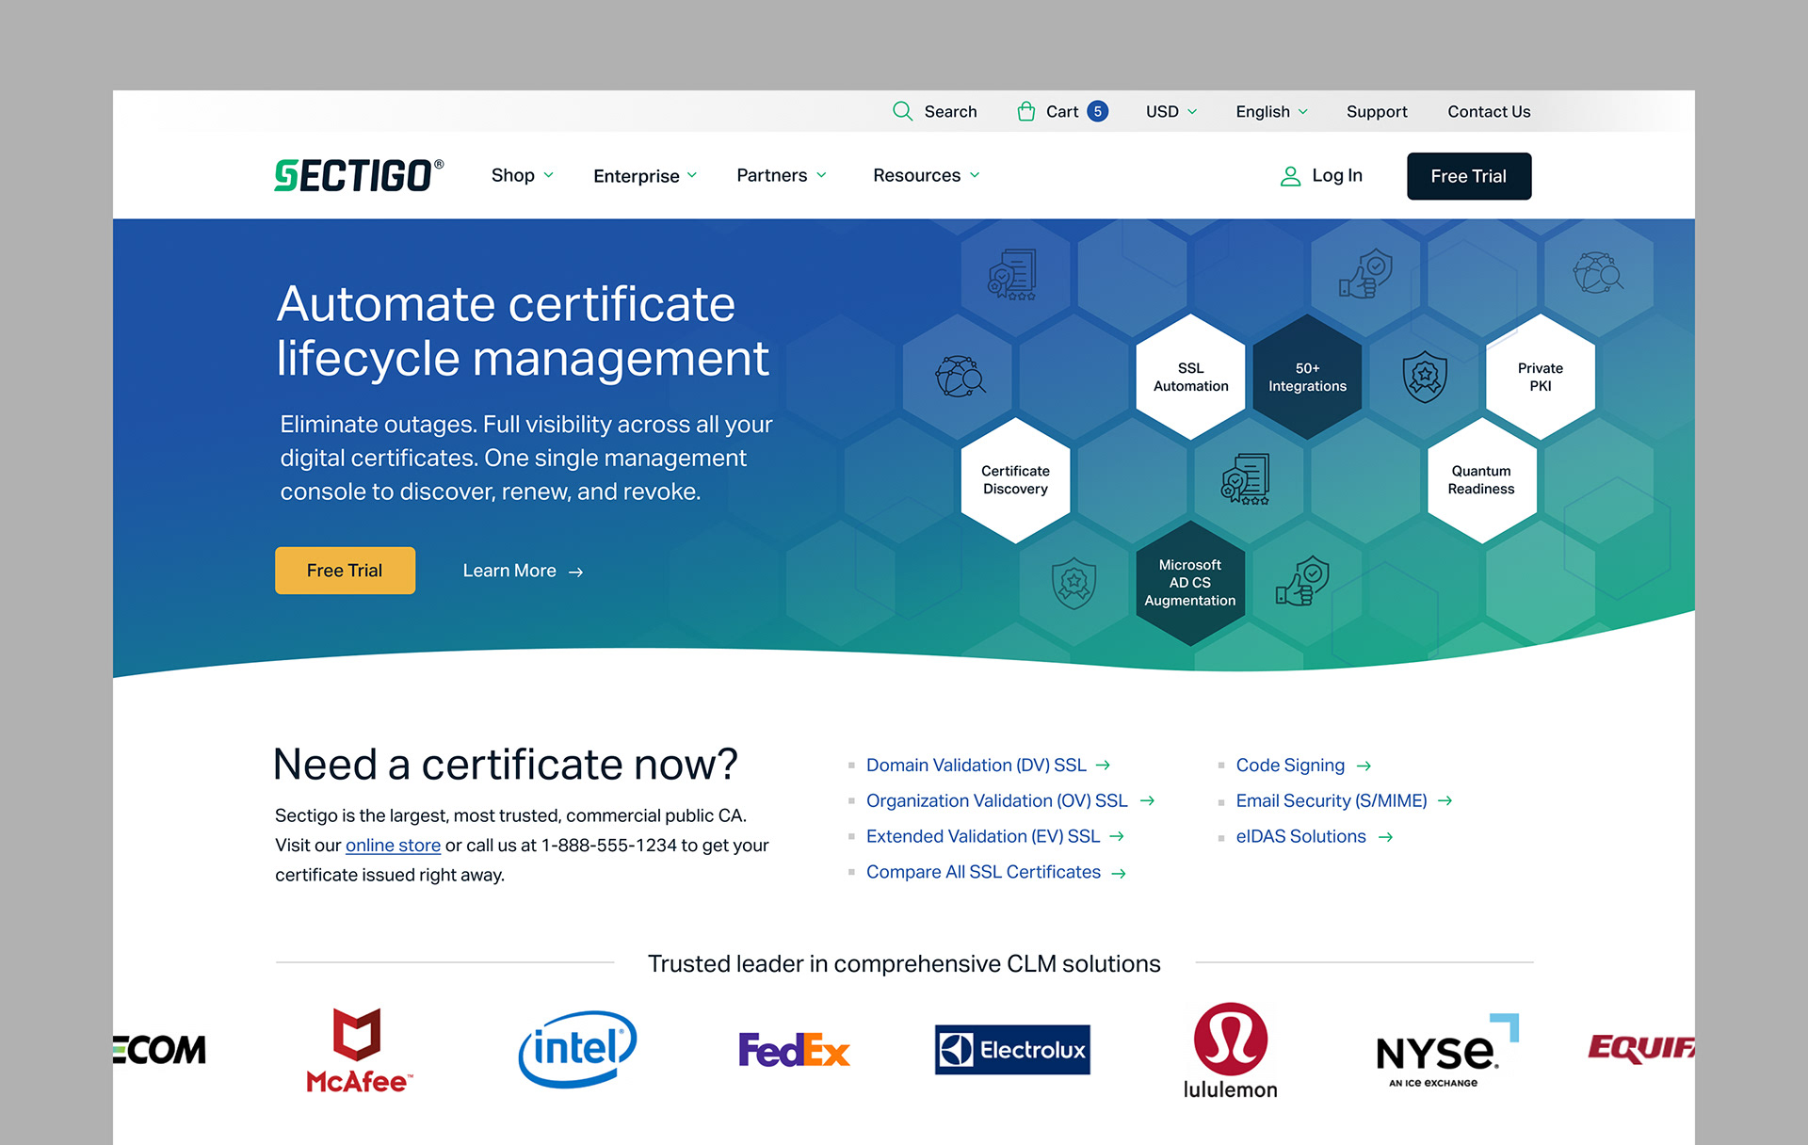The height and width of the screenshot is (1145, 1808).
Task: Click the McAfee logo
Action: click(358, 1050)
